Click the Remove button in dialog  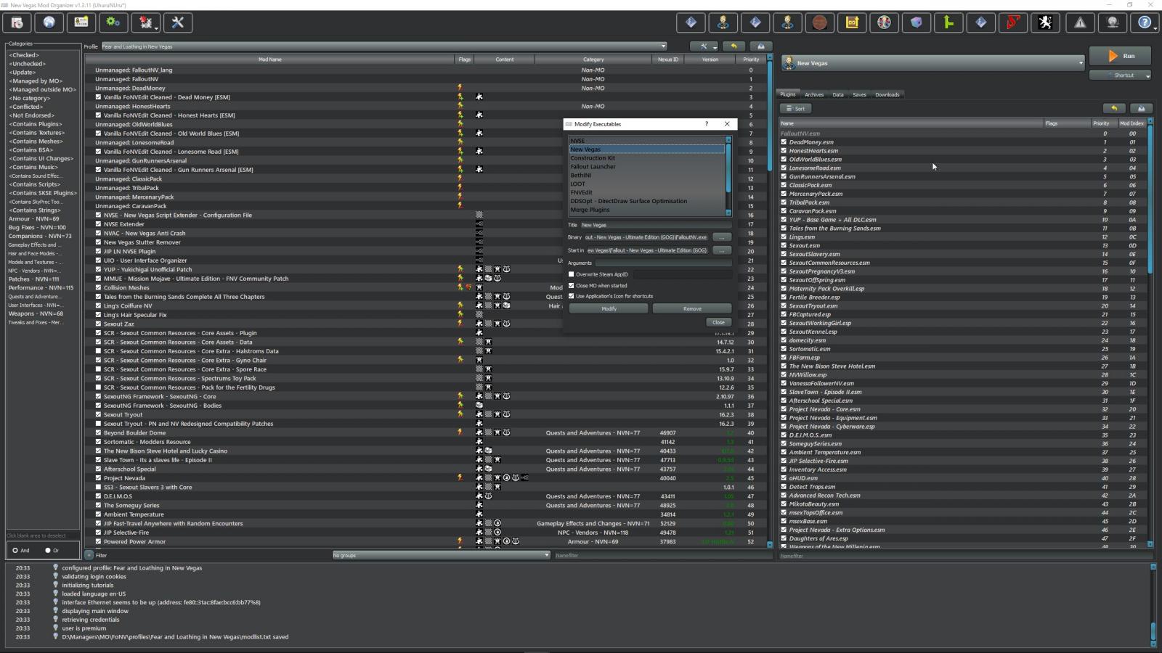point(692,308)
